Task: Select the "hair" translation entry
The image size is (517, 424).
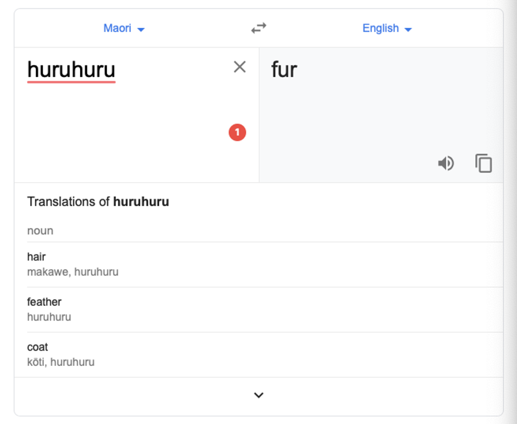Action: 36,257
